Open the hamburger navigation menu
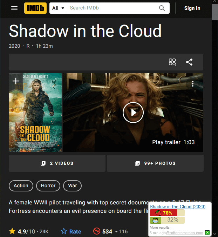Viewport: 218px width, 237px height. pos(14,8)
